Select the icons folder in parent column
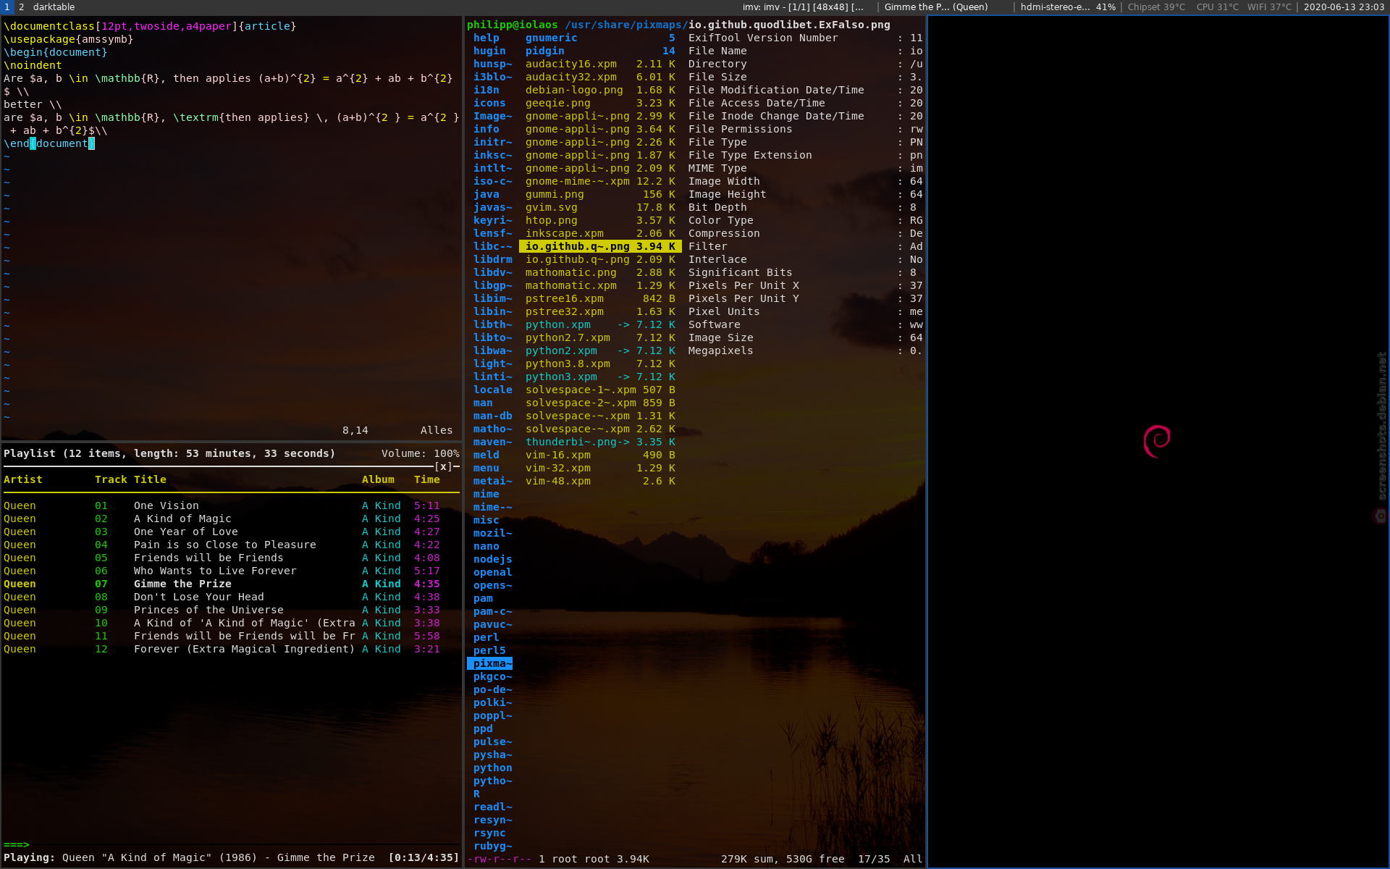The image size is (1390, 869). point(490,103)
